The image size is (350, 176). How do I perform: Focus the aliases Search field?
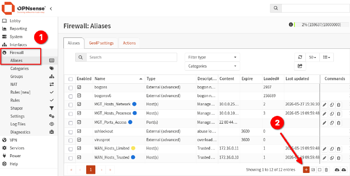click(132, 58)
